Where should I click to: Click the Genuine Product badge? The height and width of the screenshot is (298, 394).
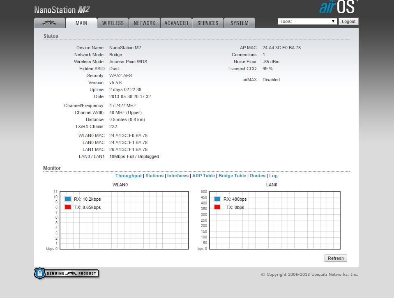[x=66, y=273]
